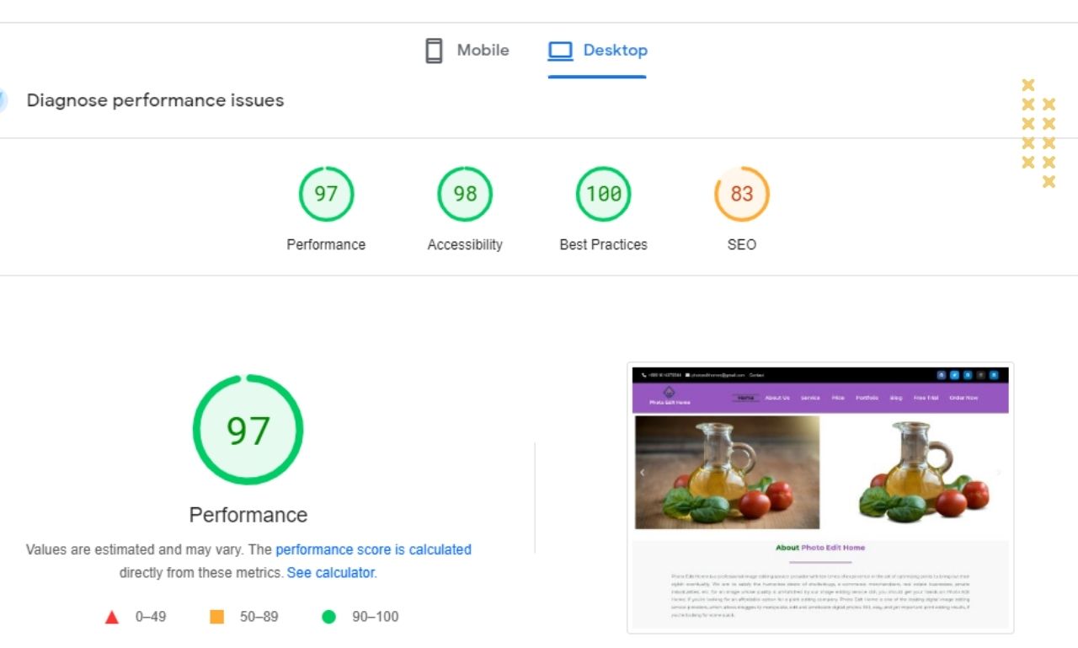Click Order Now in the site navigation

pyautogui.click(x=963, y=397)
